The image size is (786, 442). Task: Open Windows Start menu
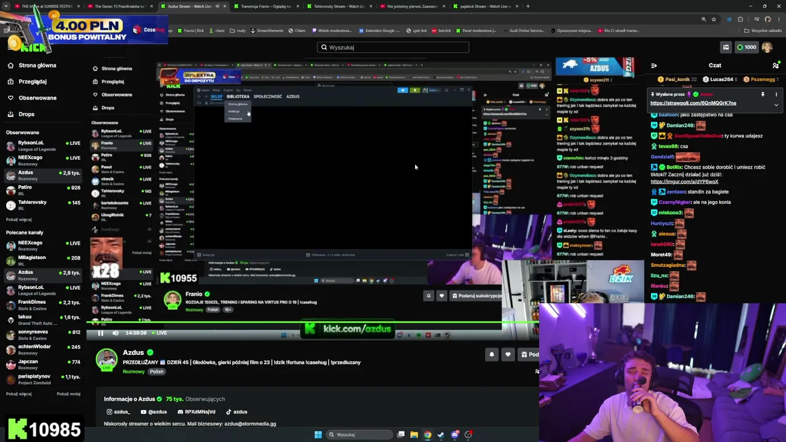(x=318, y=435)
